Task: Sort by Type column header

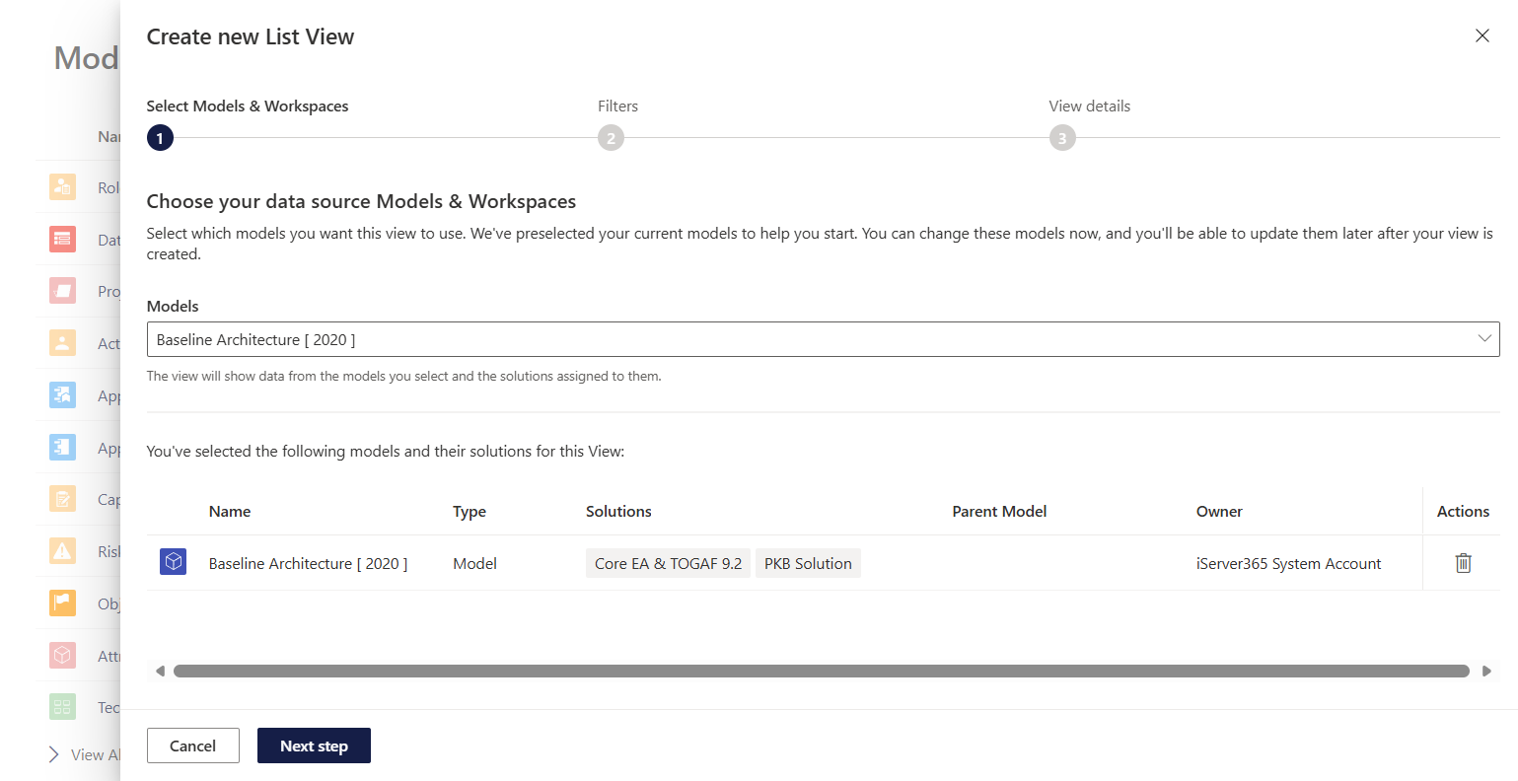Action: 470,511
